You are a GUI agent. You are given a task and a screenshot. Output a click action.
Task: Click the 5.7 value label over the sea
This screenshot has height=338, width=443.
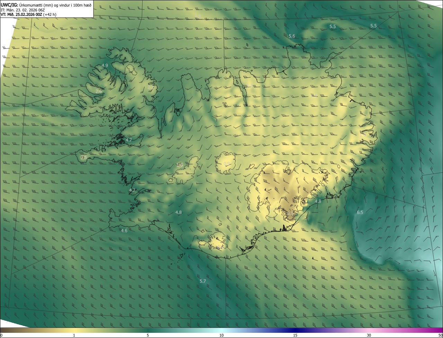[203, 281]
